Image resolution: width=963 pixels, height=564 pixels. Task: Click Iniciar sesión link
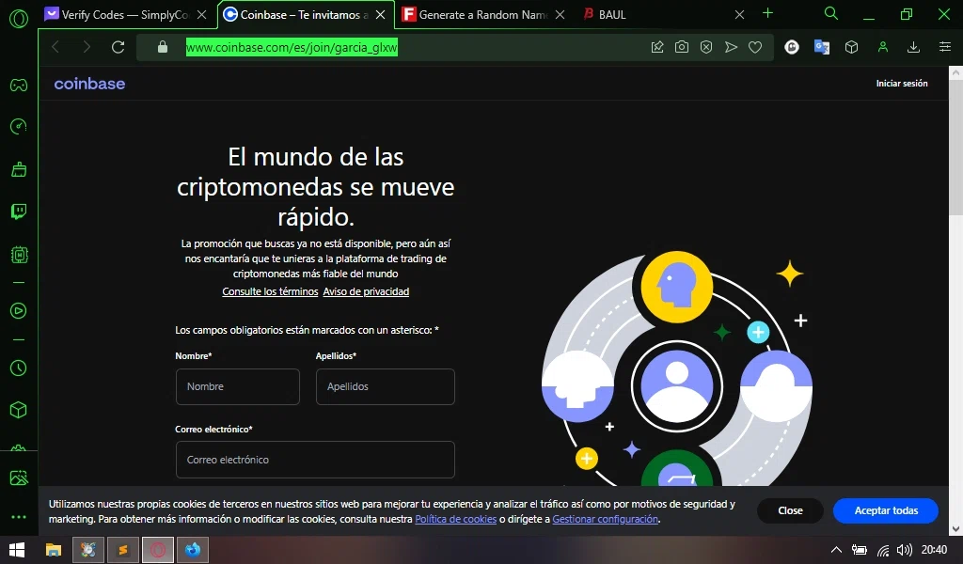click(902, 84)
